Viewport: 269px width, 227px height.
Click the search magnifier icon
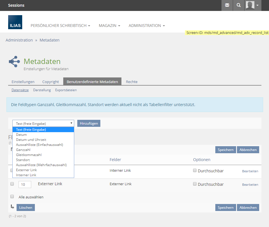coord(239,5)
